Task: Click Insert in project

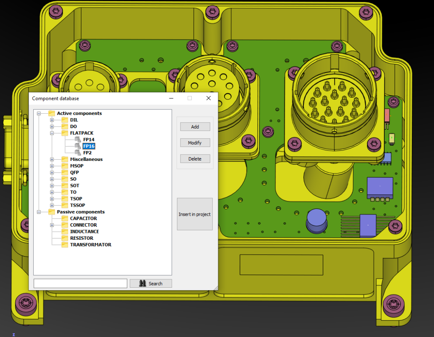Action: tap(195, 214)
